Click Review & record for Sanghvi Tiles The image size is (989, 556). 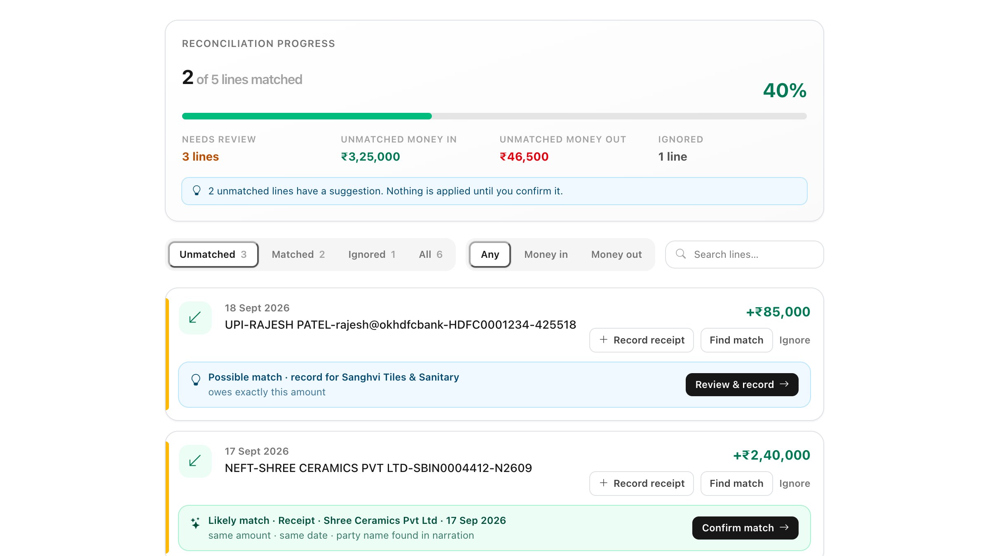pyautogui.click(x=742, y=385)
